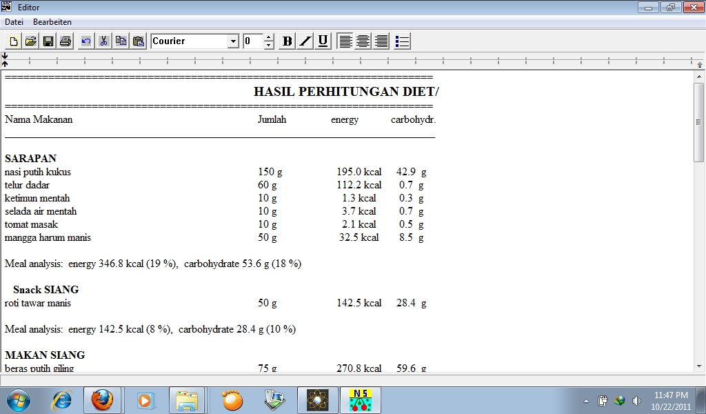Open the Courier font dropdown
This screenshot has height=414, width=706.
234,41
